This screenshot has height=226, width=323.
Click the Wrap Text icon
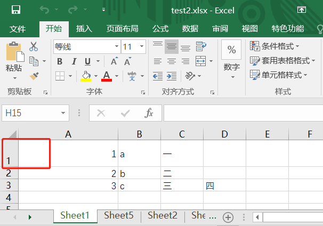coord(201,47)
